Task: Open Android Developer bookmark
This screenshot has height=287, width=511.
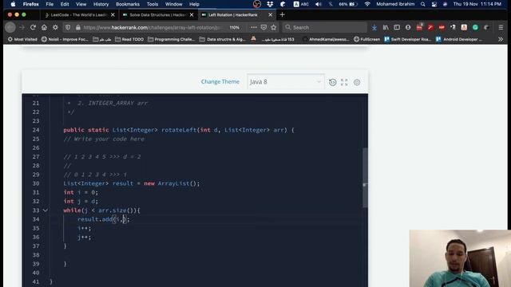Action: click(x=459, y=39)
